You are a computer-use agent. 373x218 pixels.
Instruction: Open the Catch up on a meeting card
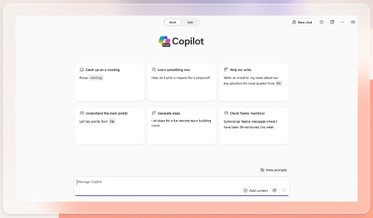click(x=109, y=82)
